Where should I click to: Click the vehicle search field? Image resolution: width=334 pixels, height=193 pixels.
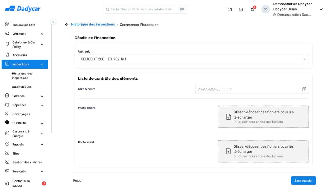(x=145, y=9)
